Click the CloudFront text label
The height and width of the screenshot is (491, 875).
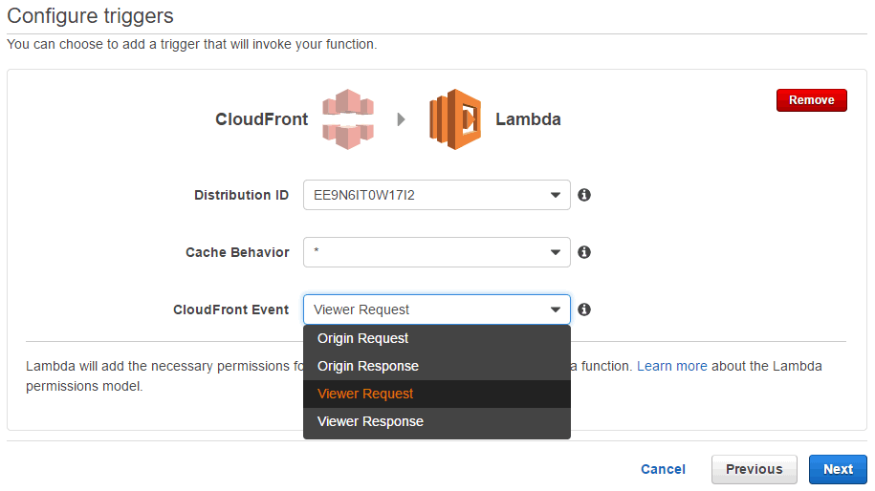(262, 119)
